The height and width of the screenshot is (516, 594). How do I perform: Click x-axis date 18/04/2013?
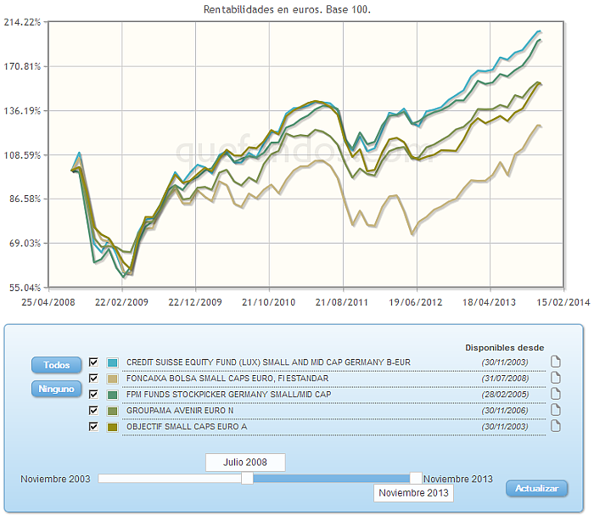(489, 302)
